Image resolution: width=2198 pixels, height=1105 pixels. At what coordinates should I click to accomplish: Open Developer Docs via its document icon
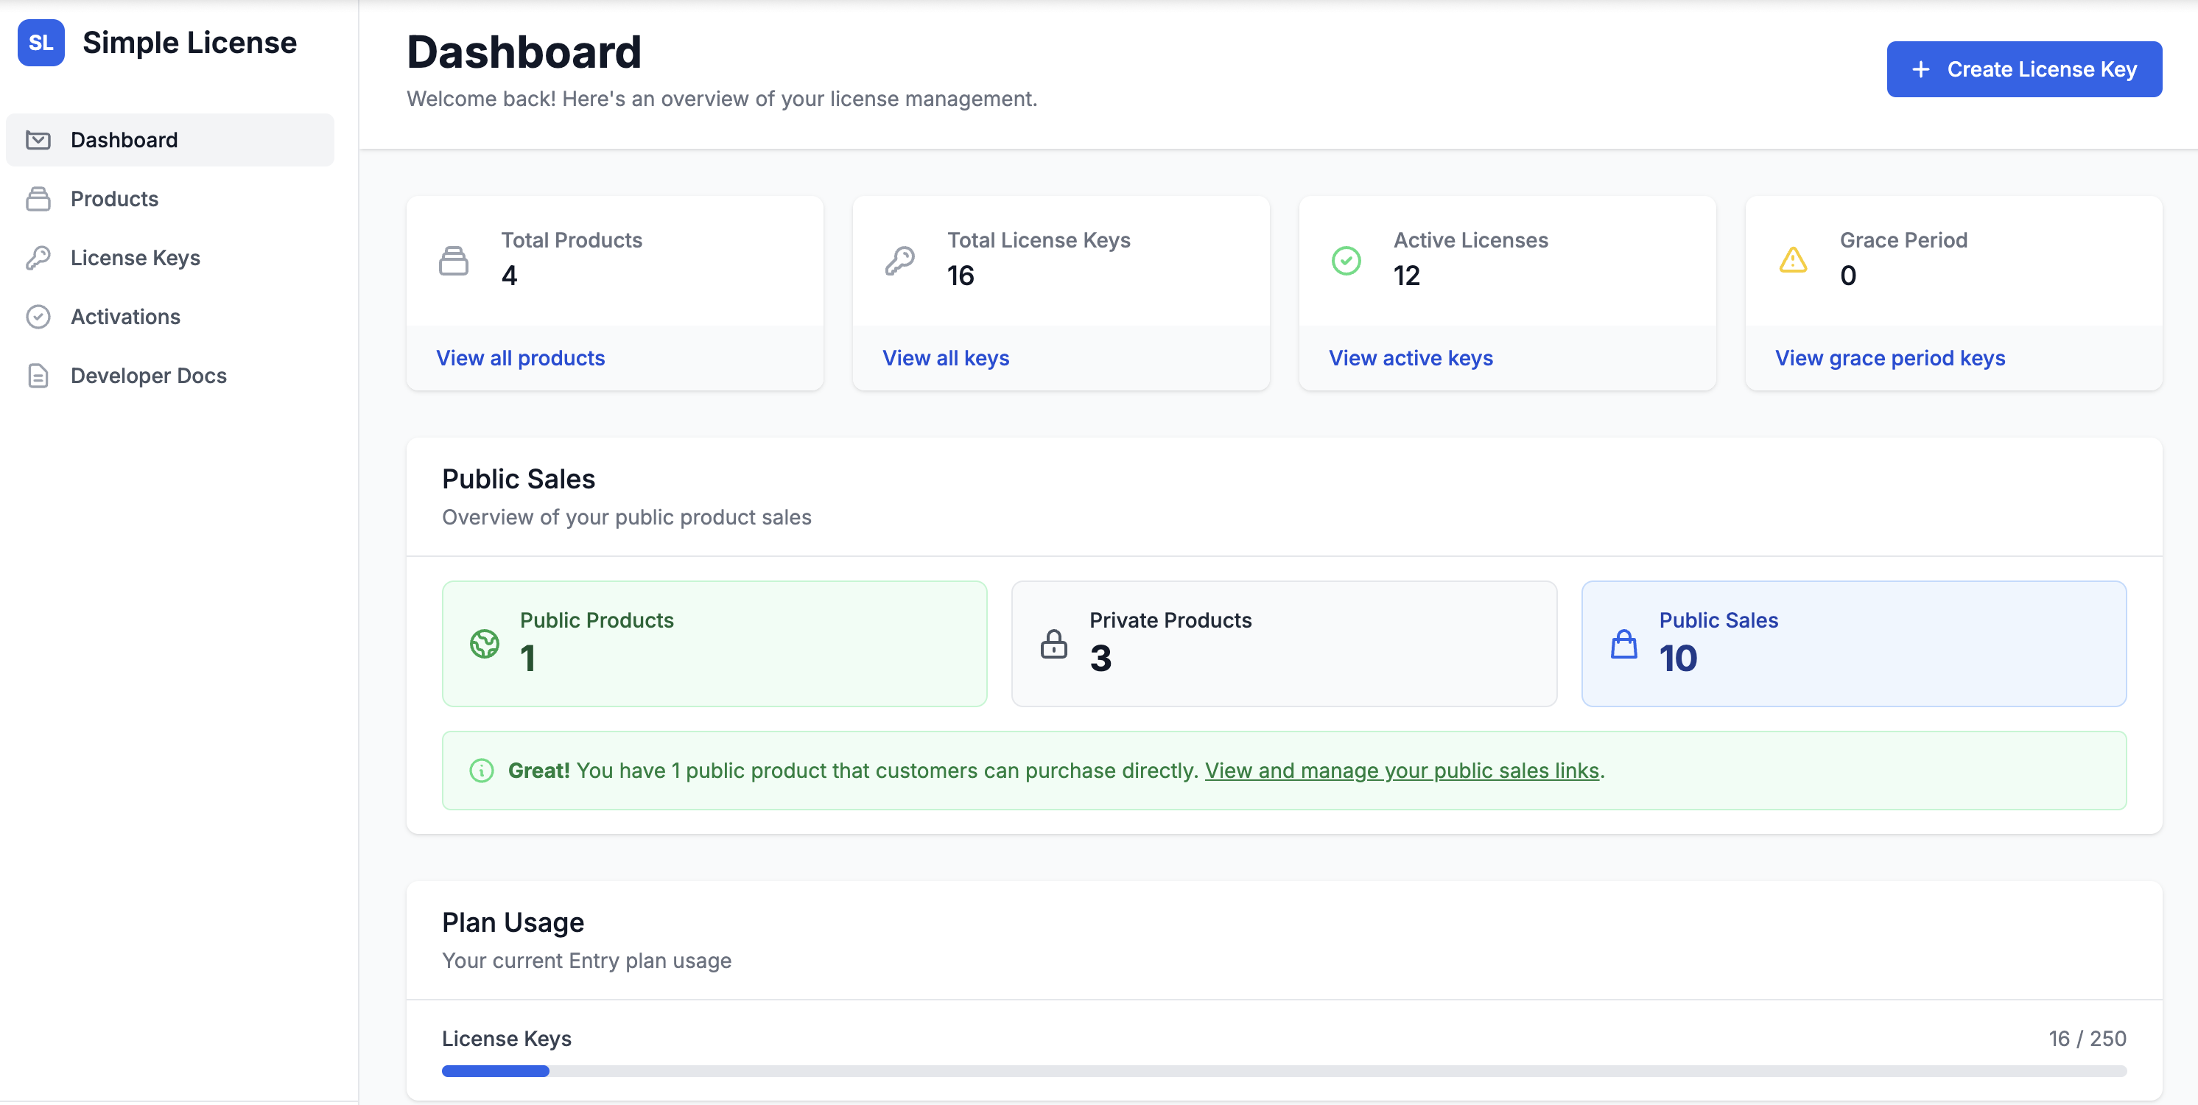[x=38, y=376]
